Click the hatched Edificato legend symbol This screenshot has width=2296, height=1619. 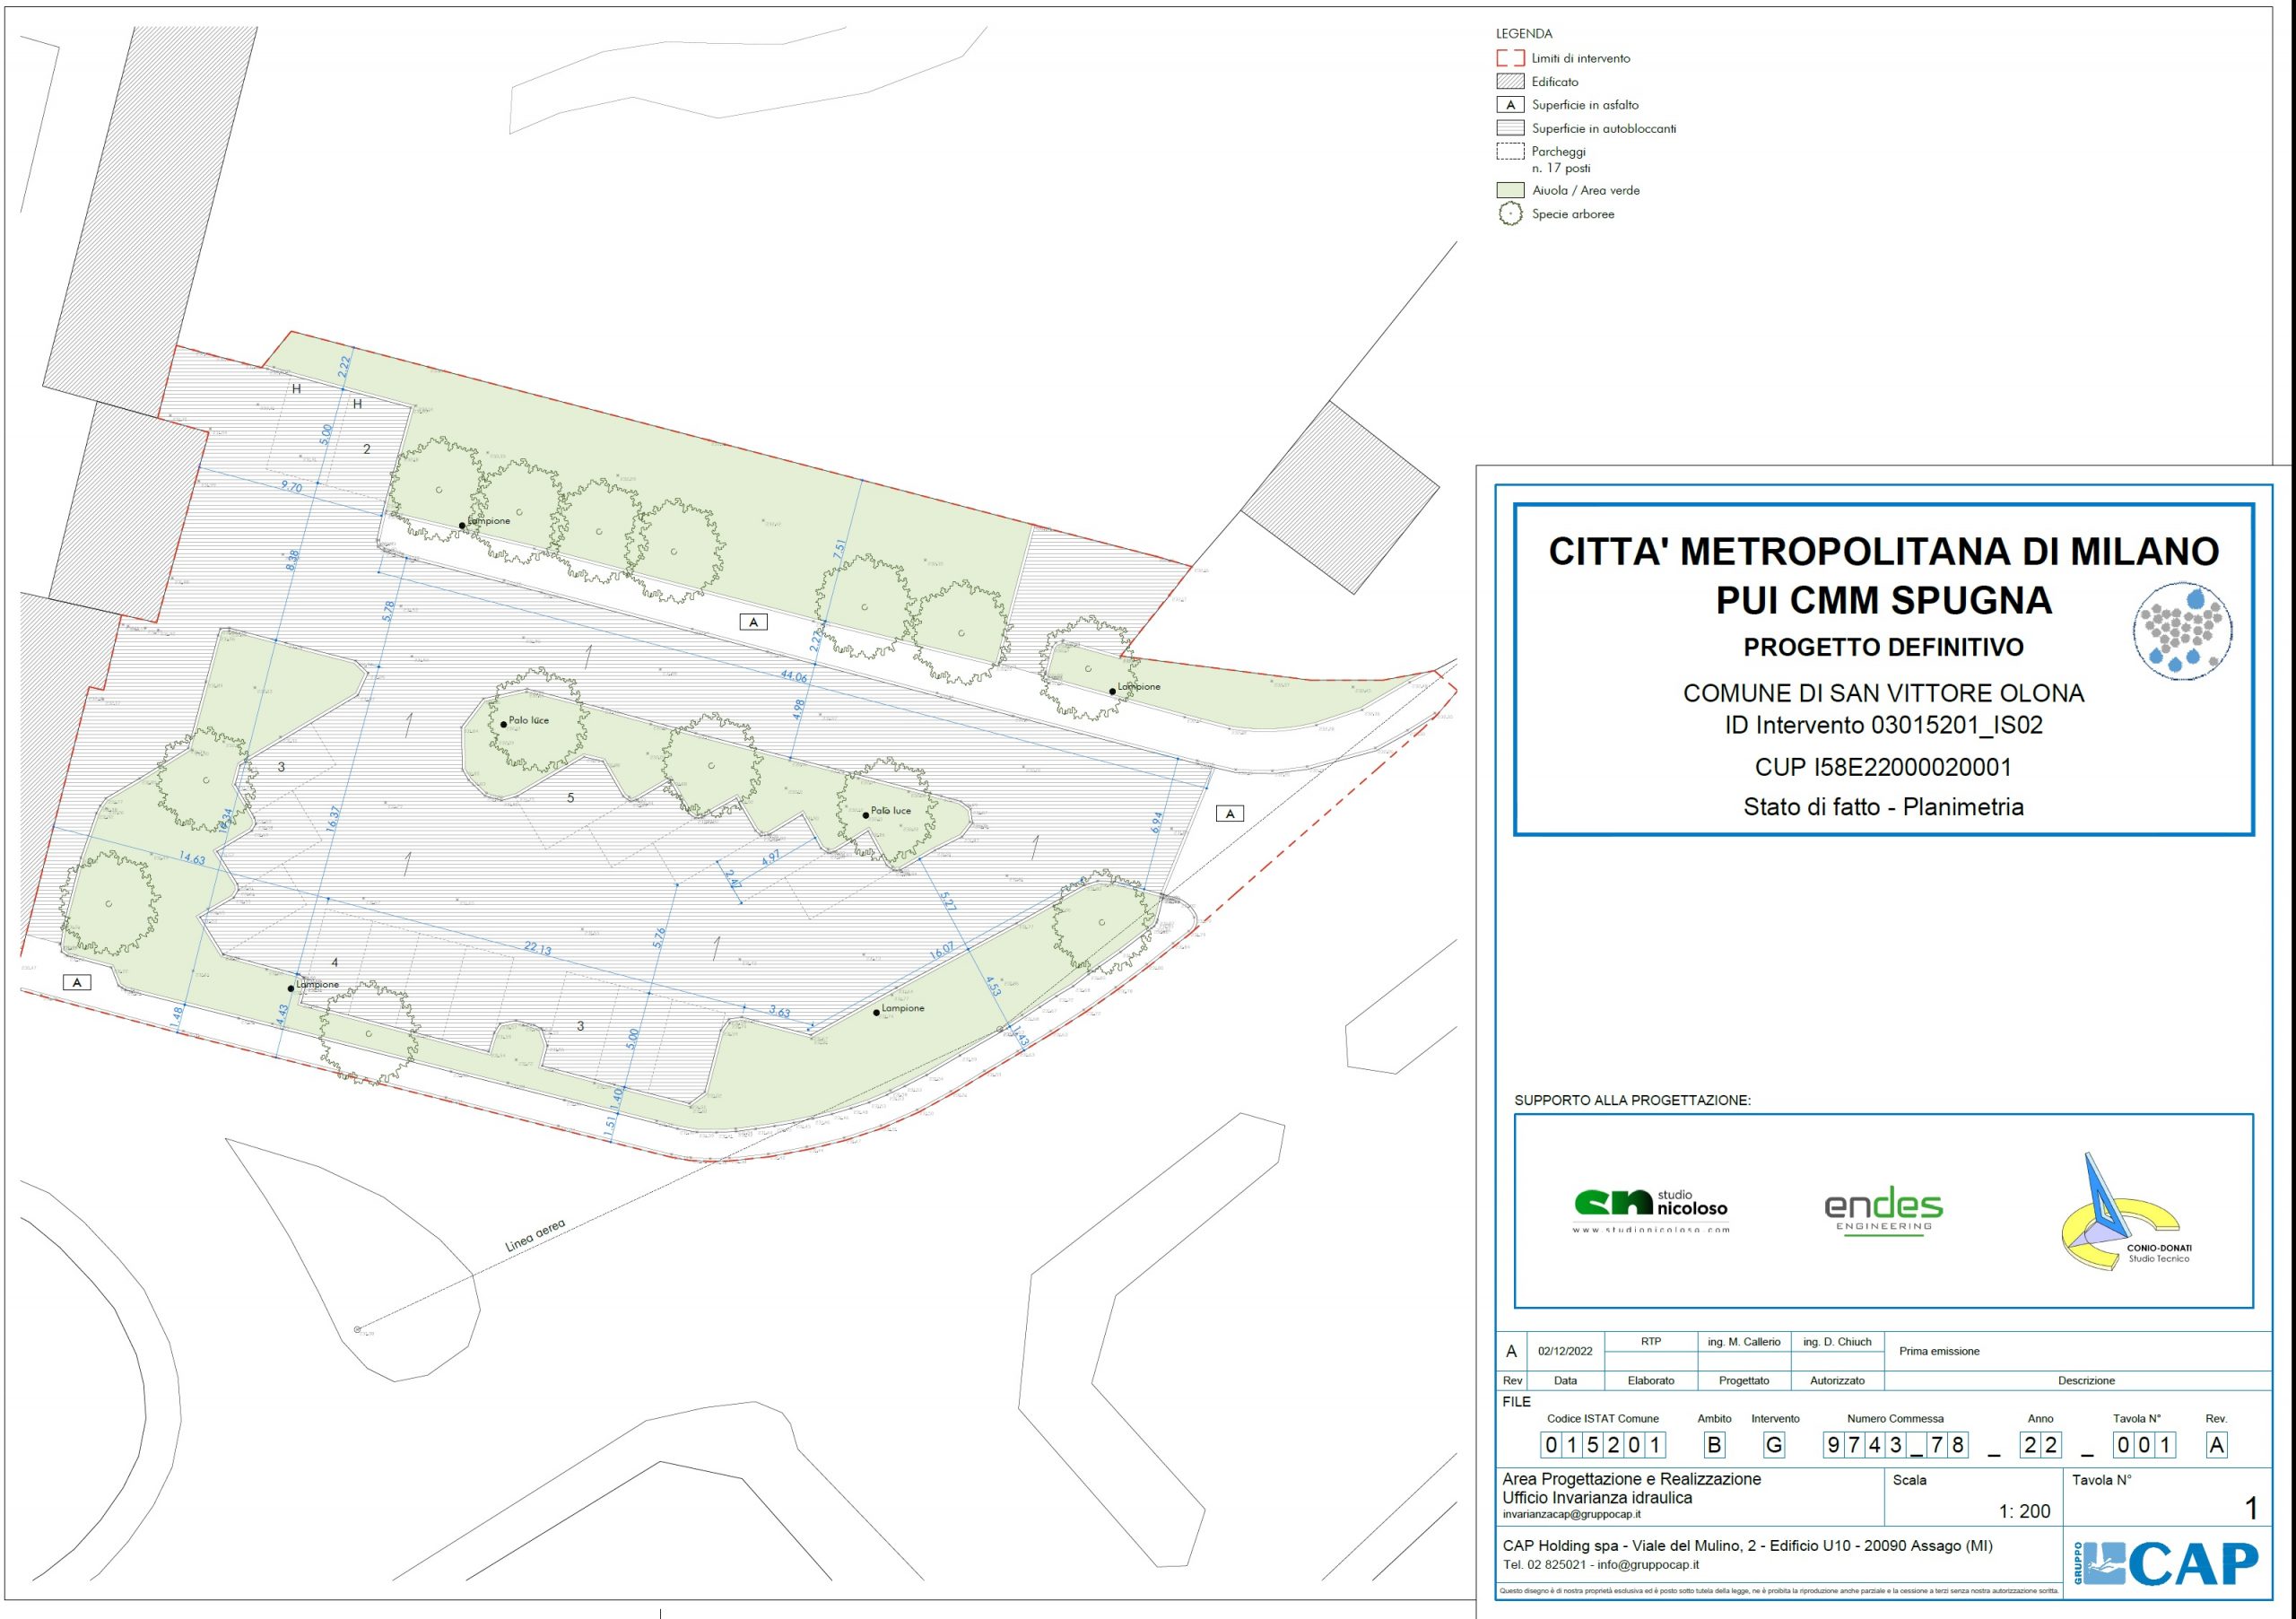[x=1510, y=82]
